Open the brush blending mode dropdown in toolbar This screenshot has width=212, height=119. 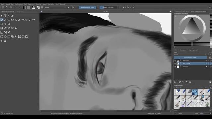(x=55, y=7)
